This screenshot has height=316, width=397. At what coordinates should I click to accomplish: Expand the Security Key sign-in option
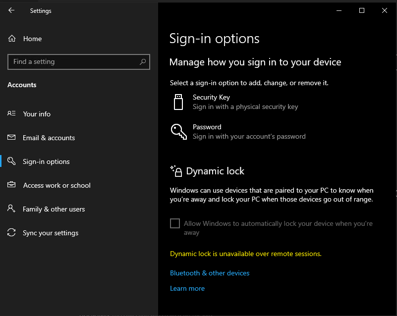coord(245,102)
